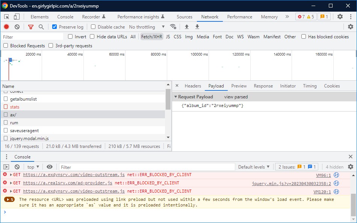The height and width of the screenshot is (223, 357).
Task: Activate the inspect element picker icon
Action: click(7, 17)
